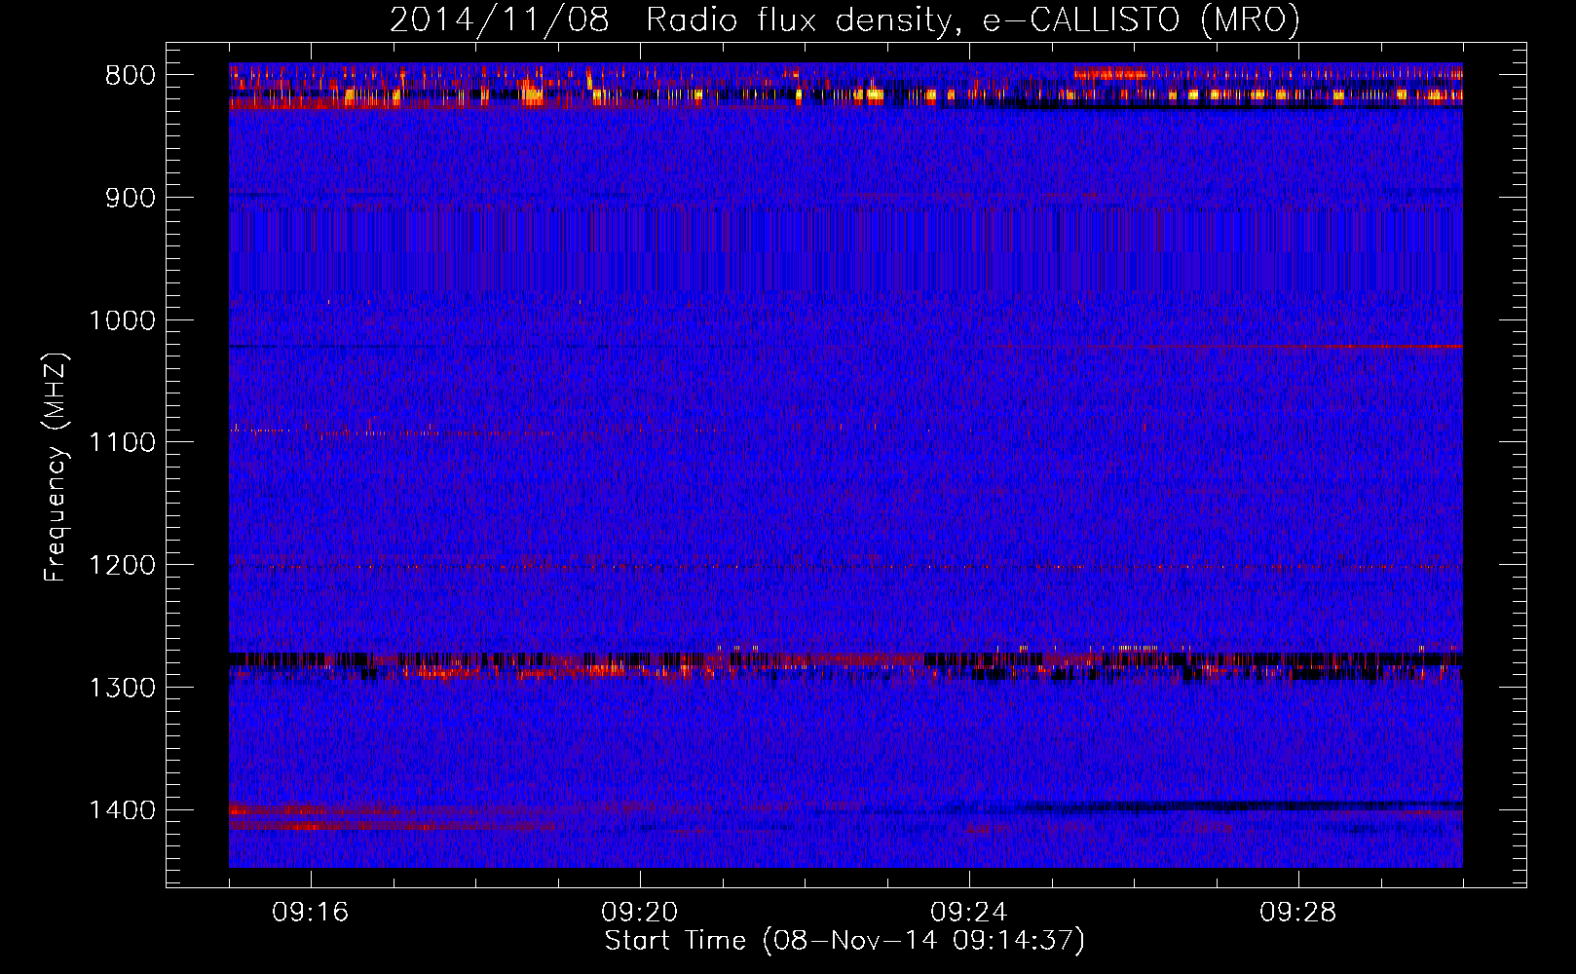Click the date "2014/11/08" in the title
The width and height of the screenshot is (1576, 974).
(500, 19)
